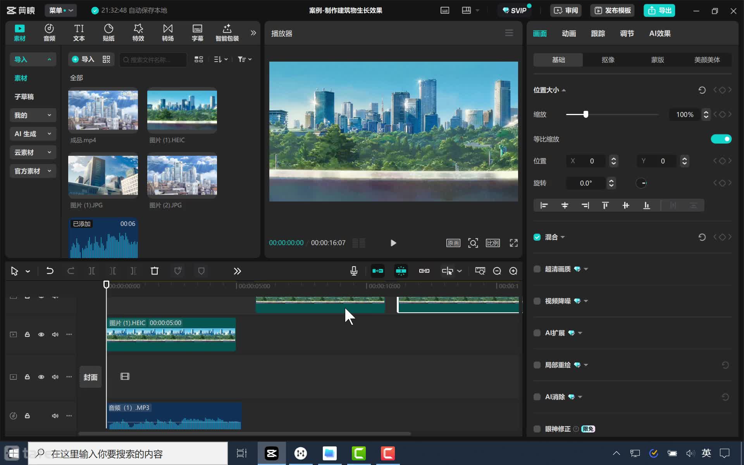
Task: Click the delete trash icon
Action: [155, 271]
